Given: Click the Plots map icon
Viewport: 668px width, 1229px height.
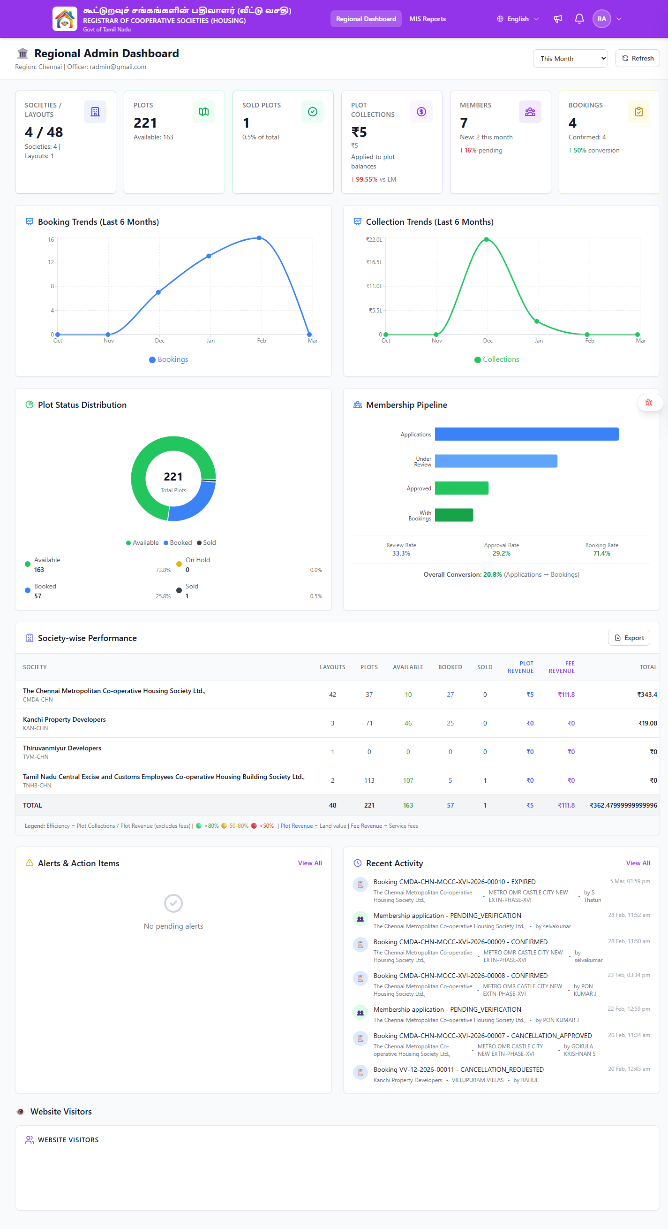Looking at the screenshot, I should click(204, 112).
